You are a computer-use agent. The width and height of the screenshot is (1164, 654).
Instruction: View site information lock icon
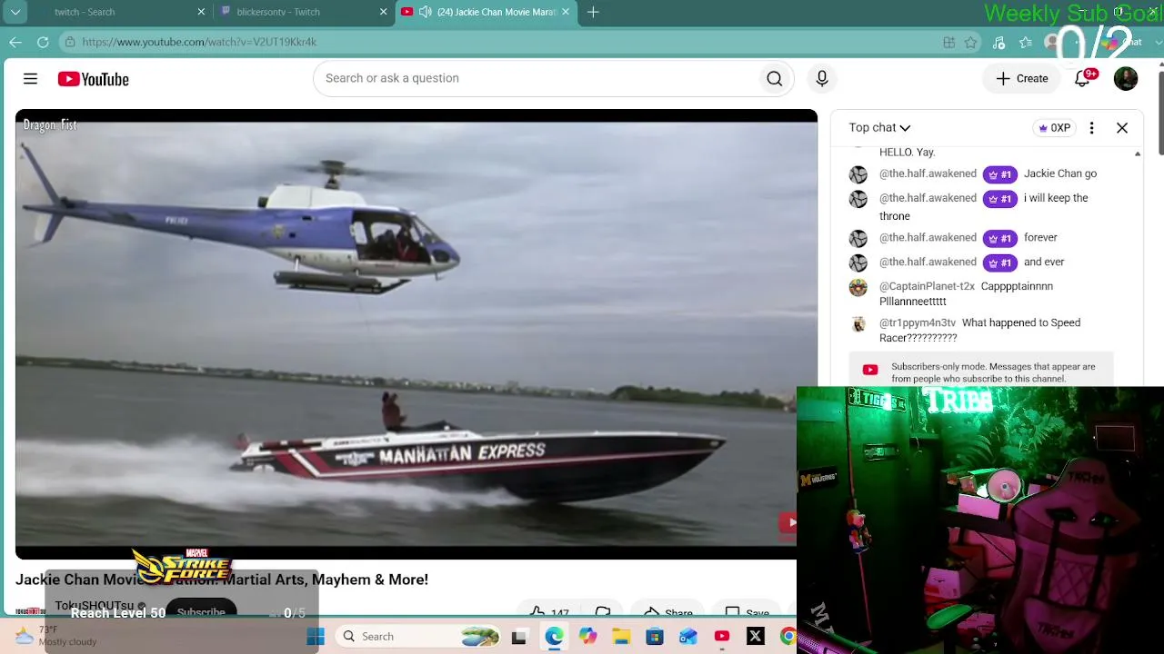70,42
